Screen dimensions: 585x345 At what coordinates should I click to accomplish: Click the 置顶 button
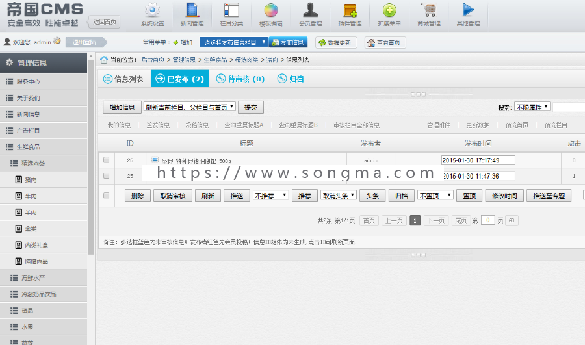469,196
